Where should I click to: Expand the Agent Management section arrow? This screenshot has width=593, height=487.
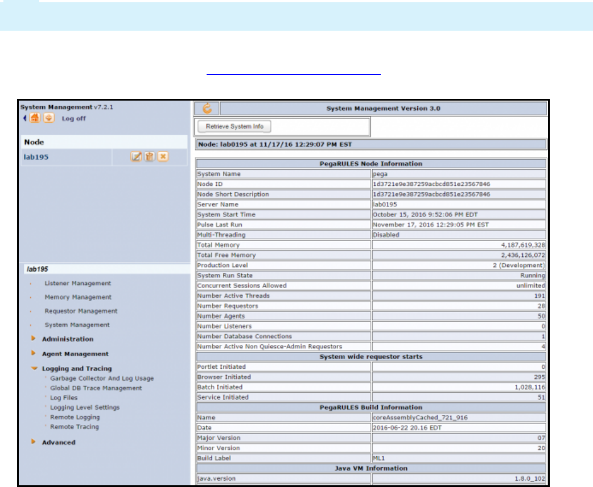[34, 353]
